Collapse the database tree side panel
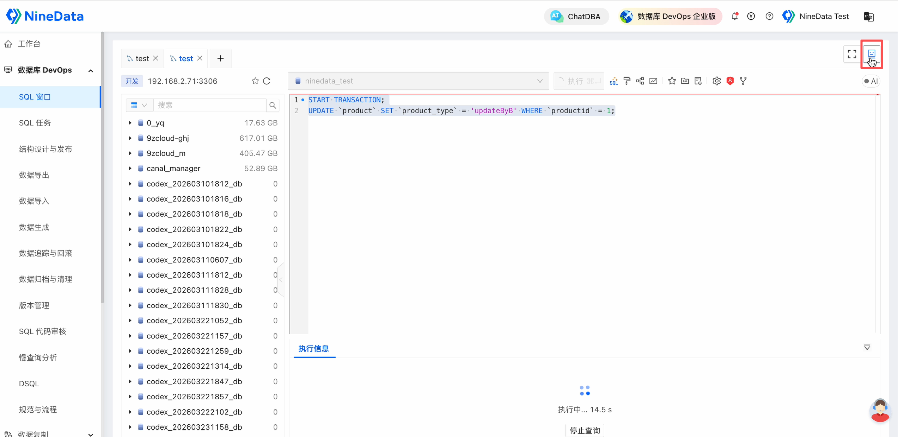 (x=281, y=280)
